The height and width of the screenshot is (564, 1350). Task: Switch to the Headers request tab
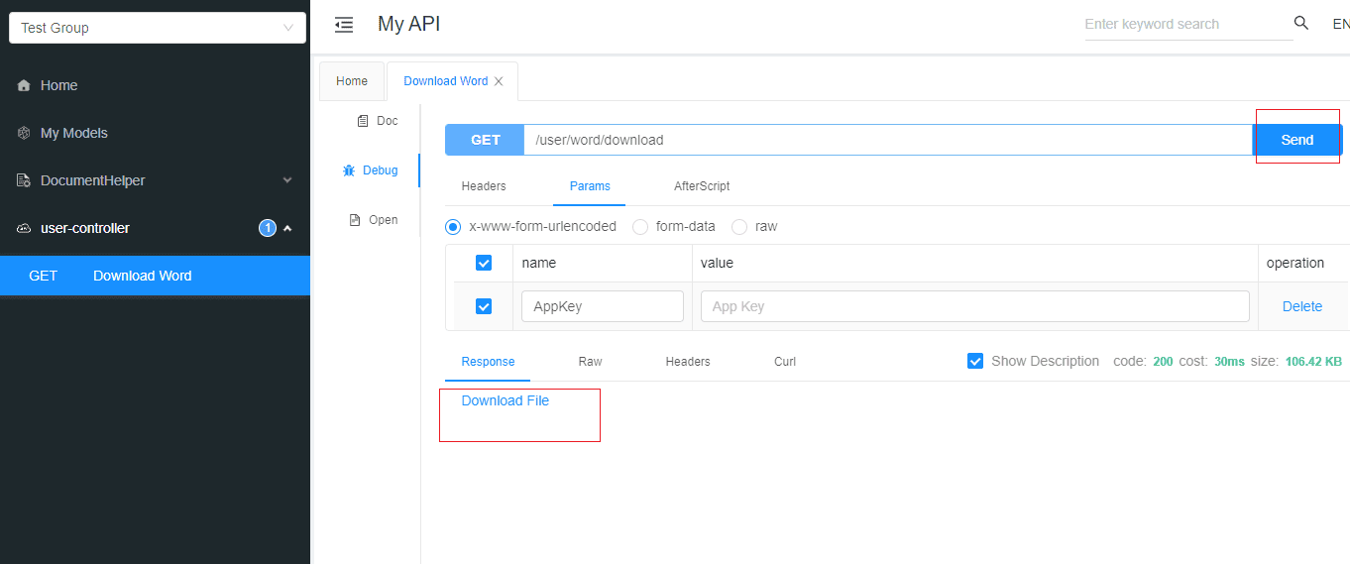coord(484,186)
